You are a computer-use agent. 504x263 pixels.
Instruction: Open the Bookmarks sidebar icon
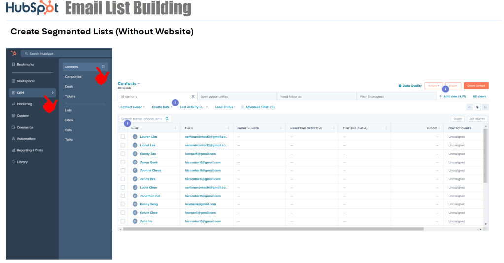tap(13, 65)
